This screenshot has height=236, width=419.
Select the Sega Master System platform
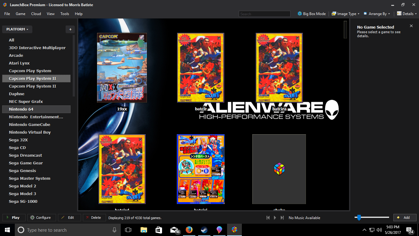point(36,178)
